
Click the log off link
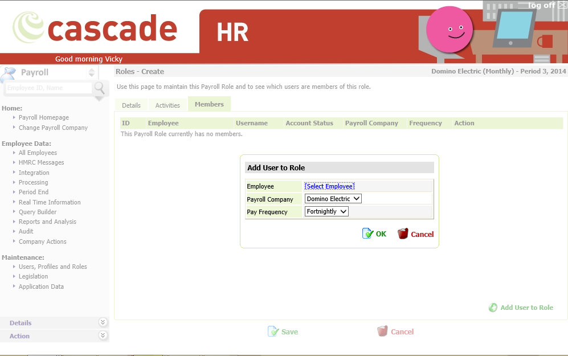542,5
